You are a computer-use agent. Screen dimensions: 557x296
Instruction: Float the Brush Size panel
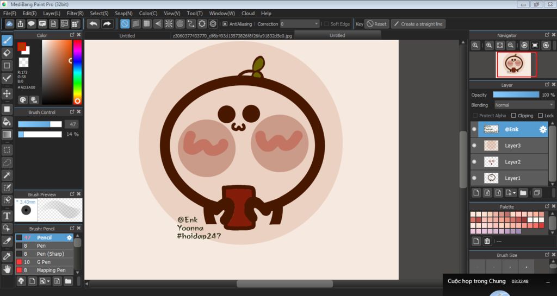tap(547, 255)
